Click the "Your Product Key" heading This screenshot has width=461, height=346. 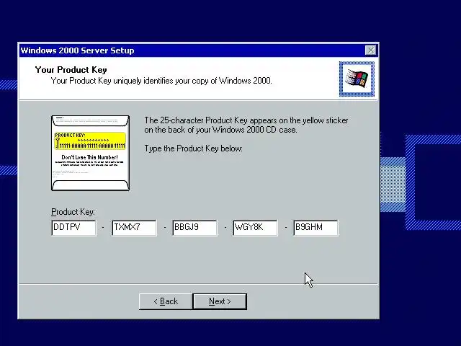[71, 70]
